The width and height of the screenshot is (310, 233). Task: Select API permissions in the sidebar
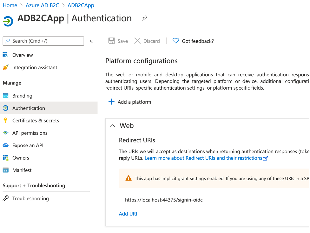click(x=30, y=133)
